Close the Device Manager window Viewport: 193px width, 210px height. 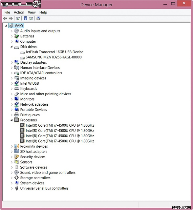click(x=184, y=3)
